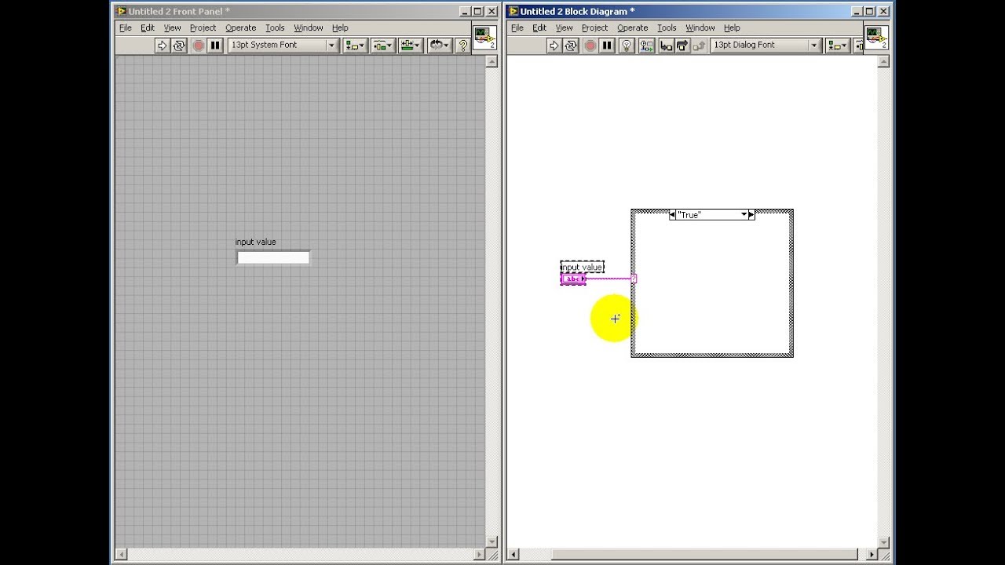Open Reorder menu in Front Panel toolbar
This screenshot has width=1005, height=565.
click(x=440, y=46)
